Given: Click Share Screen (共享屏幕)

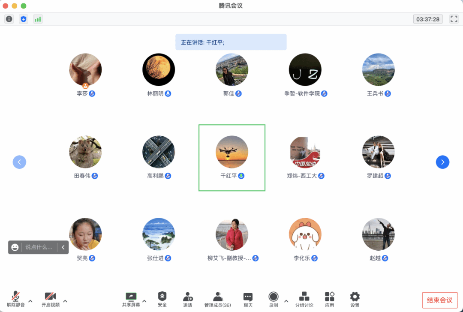Looking at the screenshot, I should (x=131, y=299).
